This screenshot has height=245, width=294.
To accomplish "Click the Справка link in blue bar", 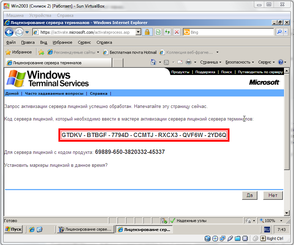I will pos(99,93).
